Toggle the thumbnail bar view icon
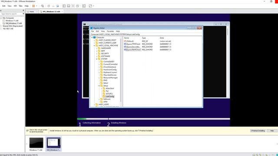Viewport: 278px width, 156px height. click(69, 6)
